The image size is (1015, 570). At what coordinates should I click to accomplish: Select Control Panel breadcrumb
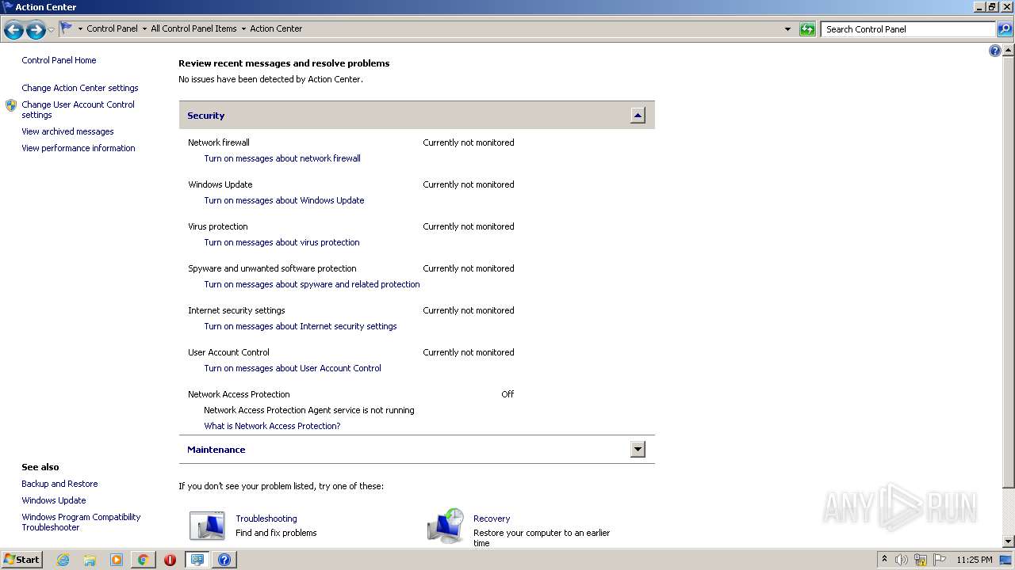[112, 28]
